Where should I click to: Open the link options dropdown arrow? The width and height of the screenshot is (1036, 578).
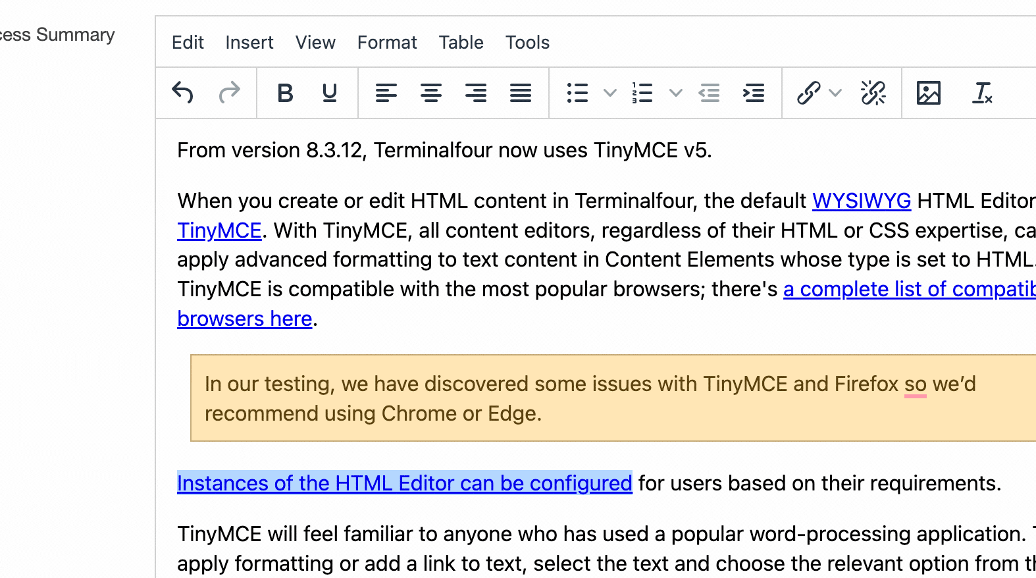tap(835, 93)
